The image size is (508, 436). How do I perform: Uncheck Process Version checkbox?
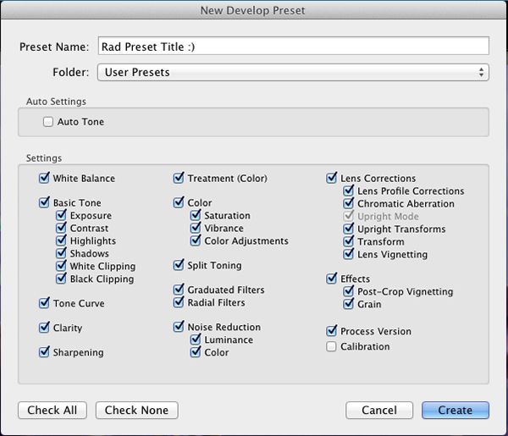(331, 331)
